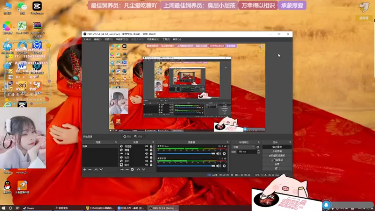Toggle the lock on the 水印 source
This screenshot has width=375, height=211.
[151, 161]
